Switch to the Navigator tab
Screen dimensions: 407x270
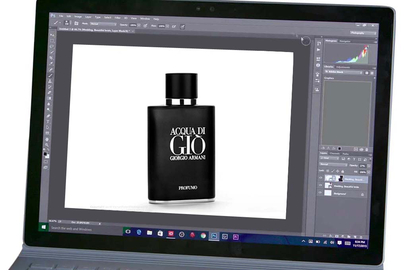pyautogui.click(x=345, y=41)
